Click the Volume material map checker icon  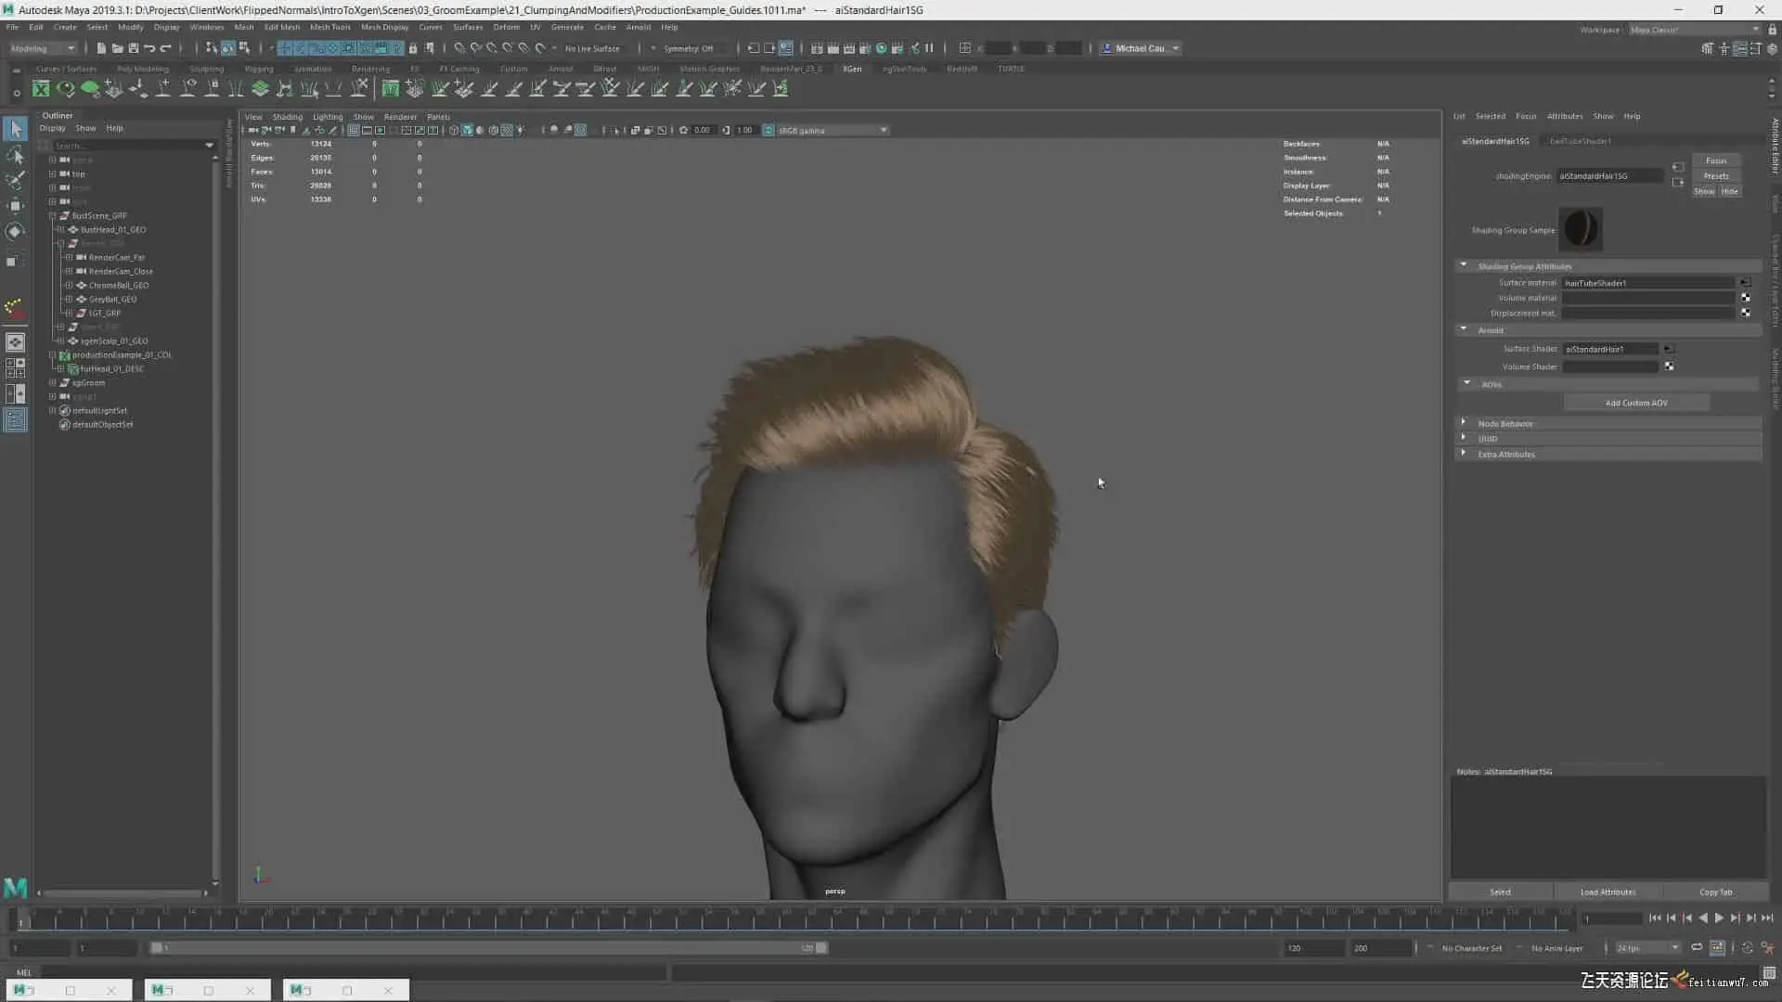pyautogui.click(x=1745, y=298)
